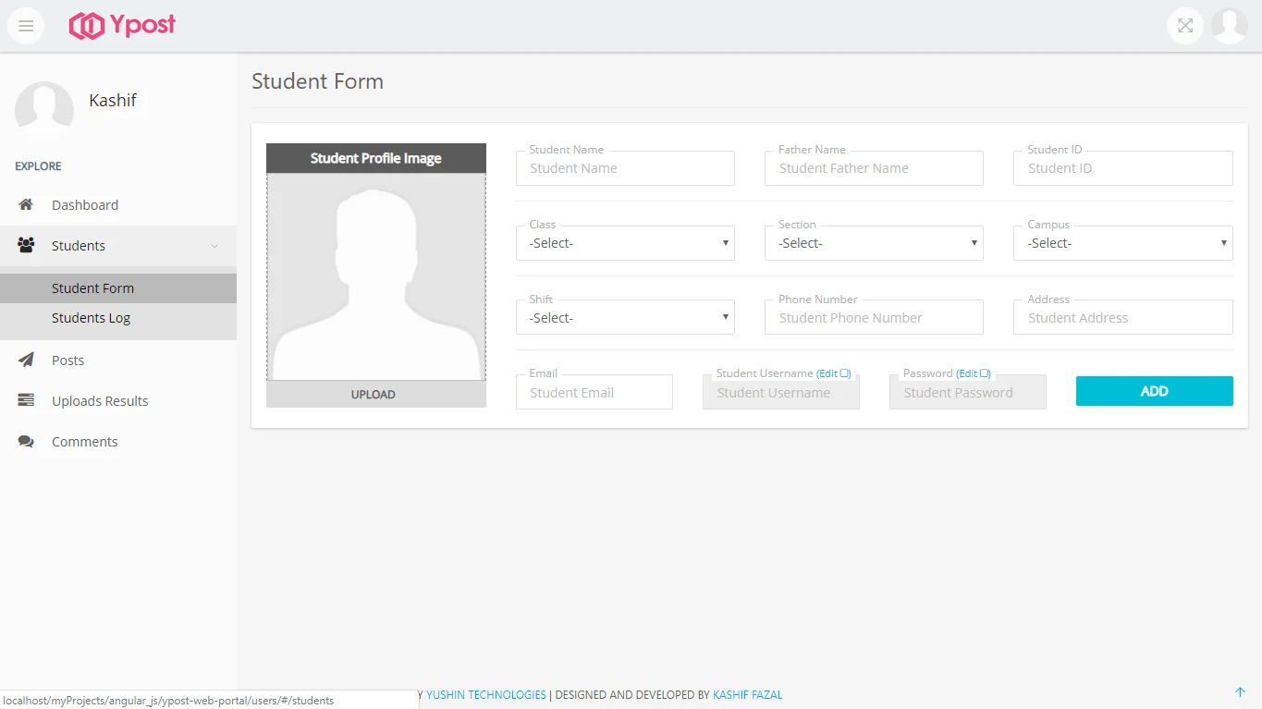Expand the Shift dropdown

coord(625,318)
